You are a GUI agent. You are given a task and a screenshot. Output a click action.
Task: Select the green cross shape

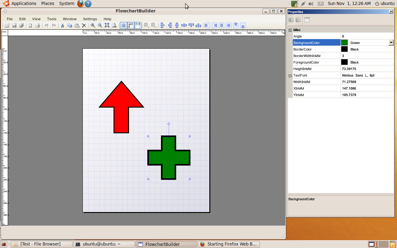[x=169, y=157]
